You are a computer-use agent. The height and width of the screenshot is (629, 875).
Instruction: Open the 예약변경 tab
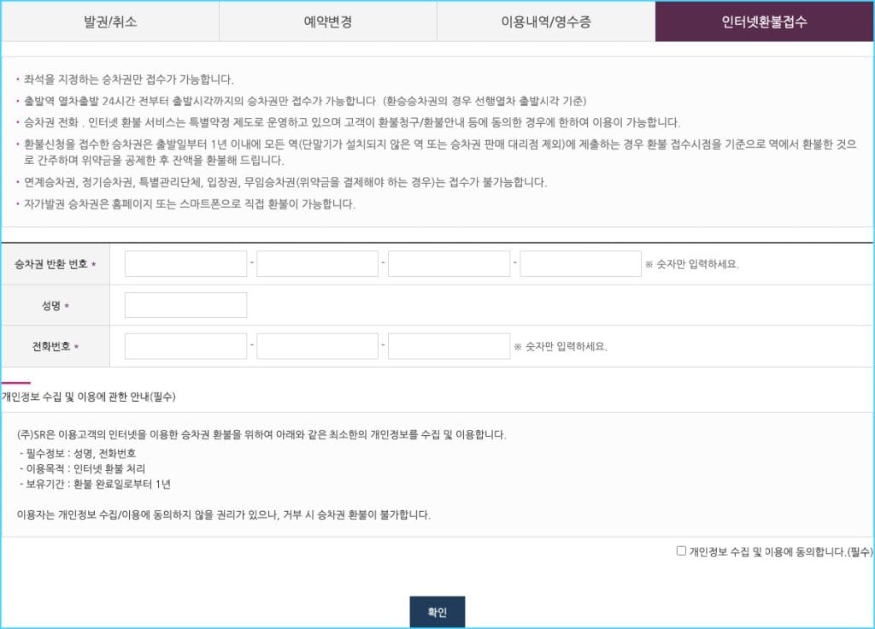pyautogui.click(x=329, y=21)
